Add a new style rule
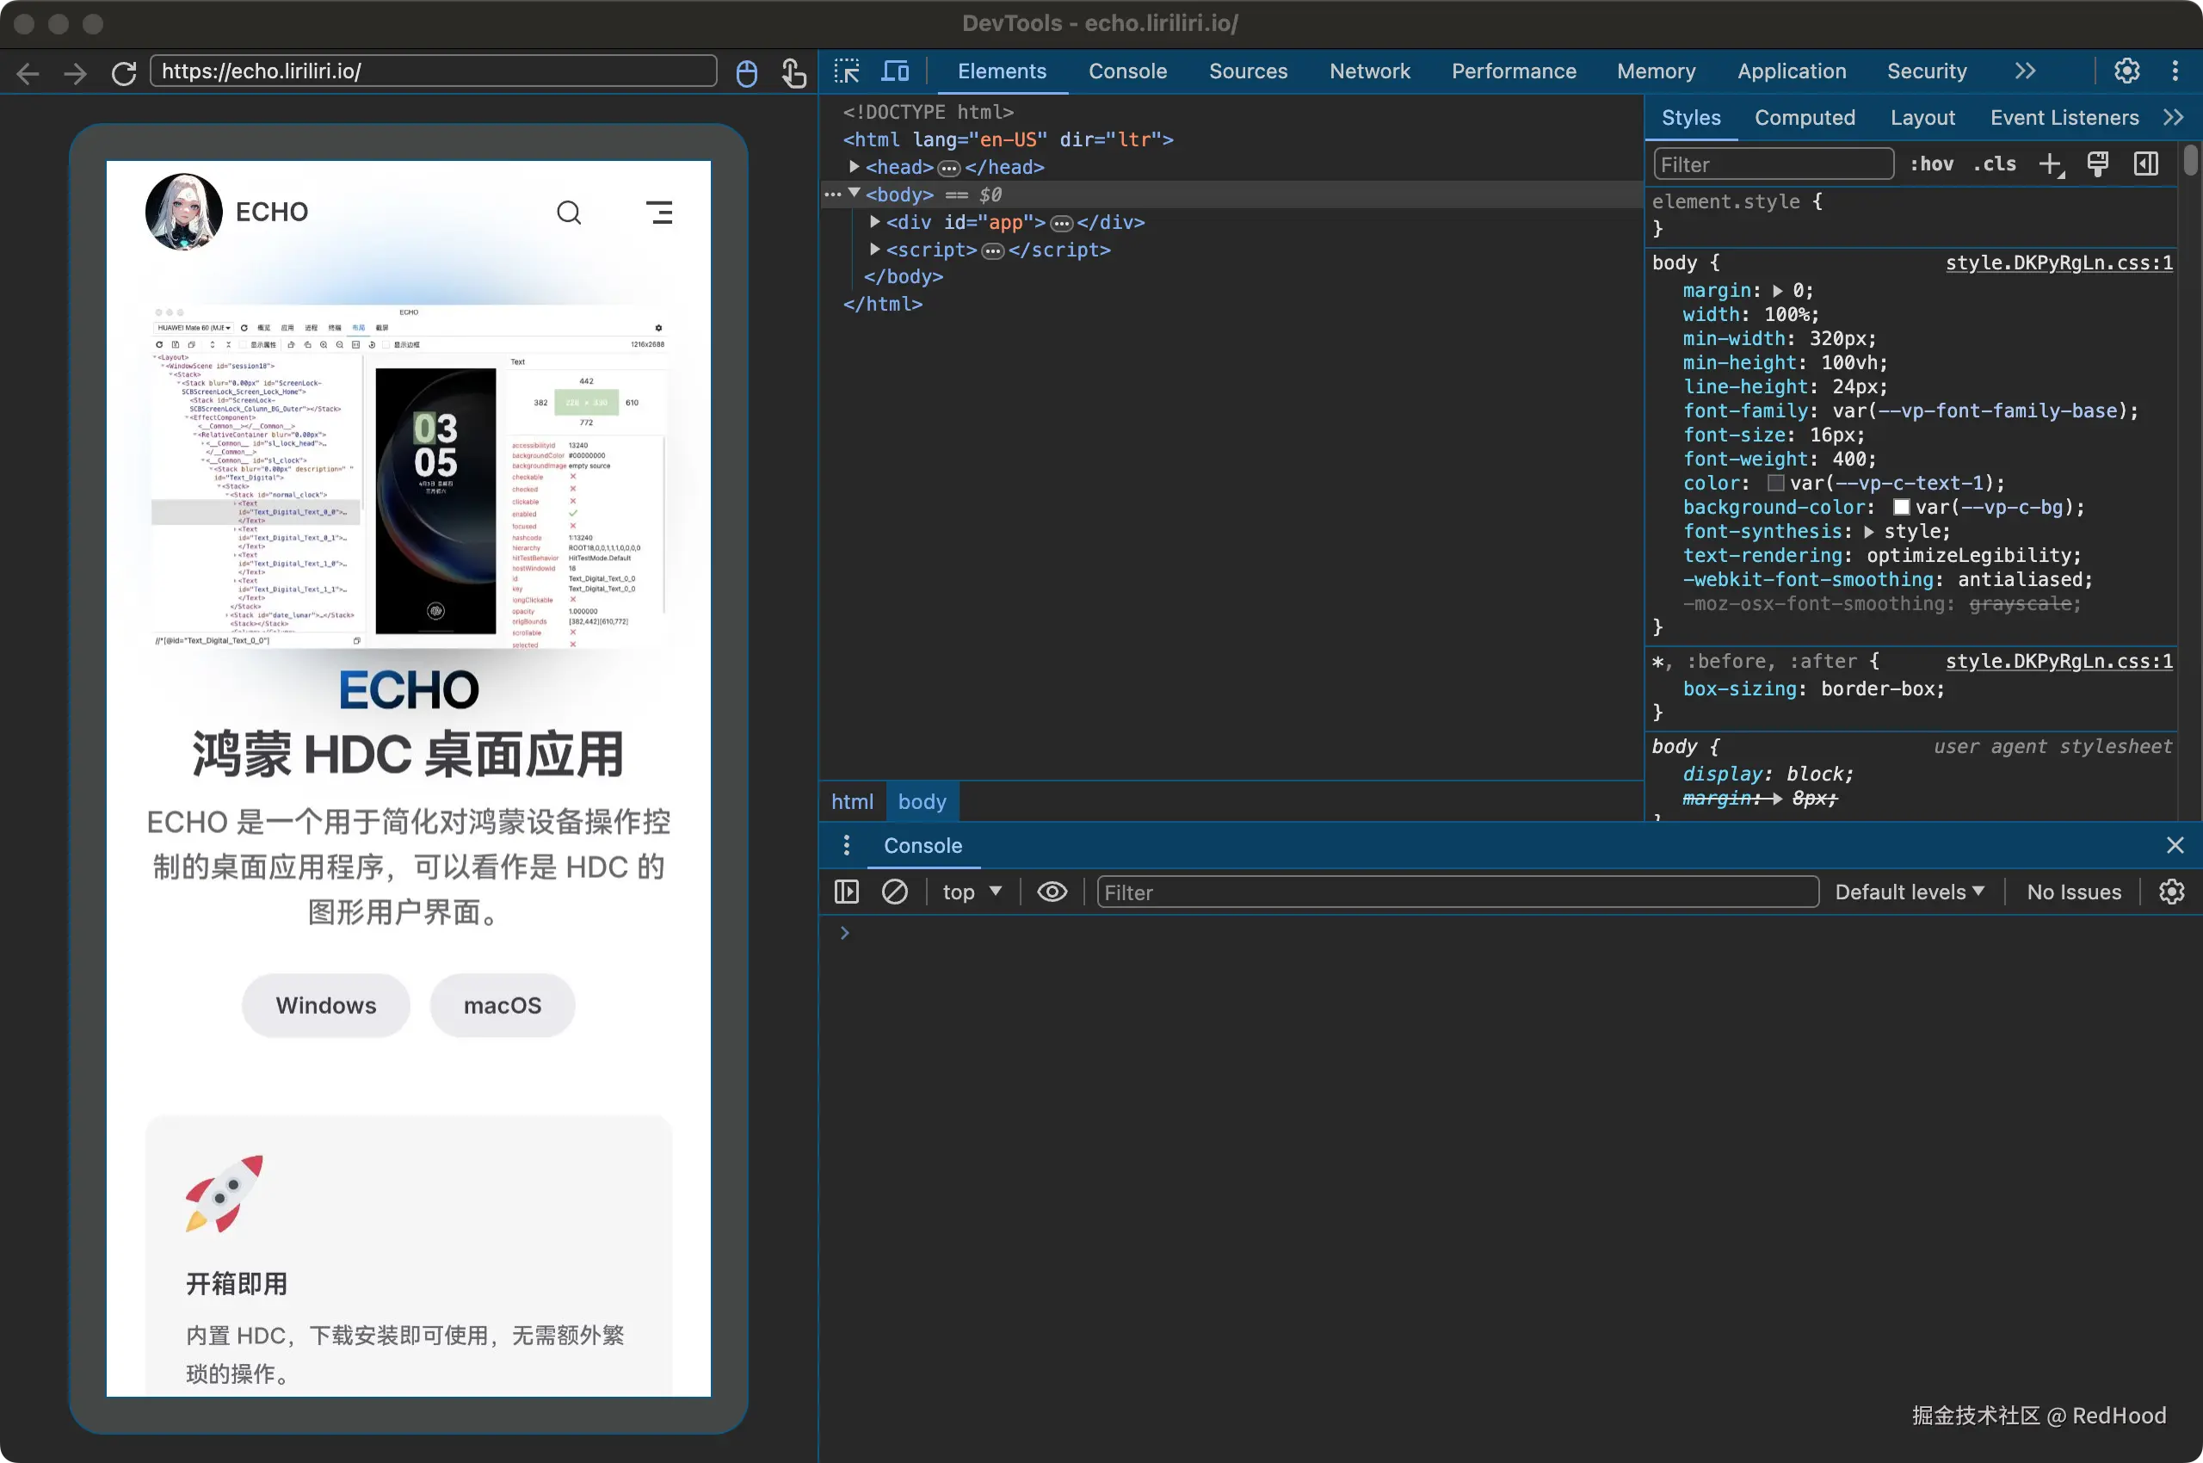The width and height of the screenshot is (2203, 1463). point(2050,164)
